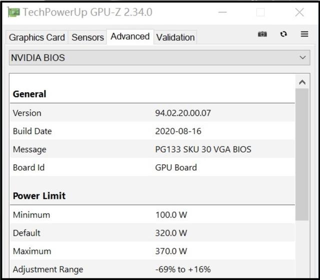Select the maximum value 370.0 W

171,251
